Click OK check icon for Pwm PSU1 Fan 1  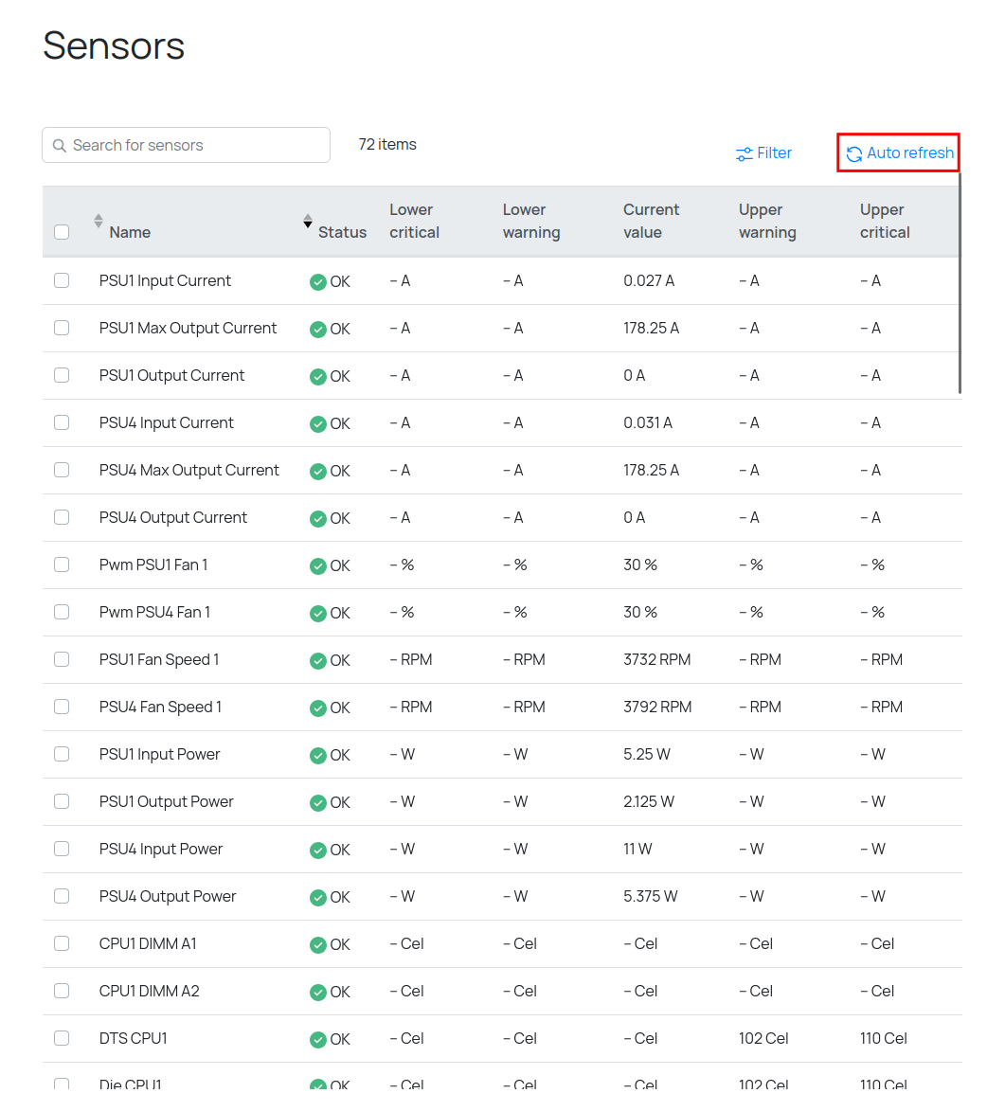tap(318, 565)
